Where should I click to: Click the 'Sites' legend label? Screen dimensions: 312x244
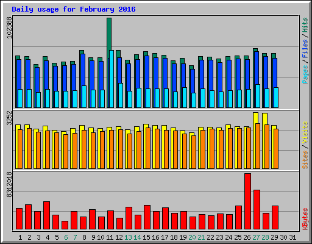point(305,160)
